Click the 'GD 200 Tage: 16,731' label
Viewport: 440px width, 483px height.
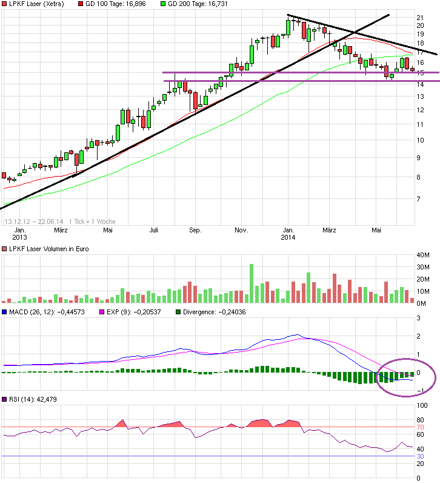198,4
